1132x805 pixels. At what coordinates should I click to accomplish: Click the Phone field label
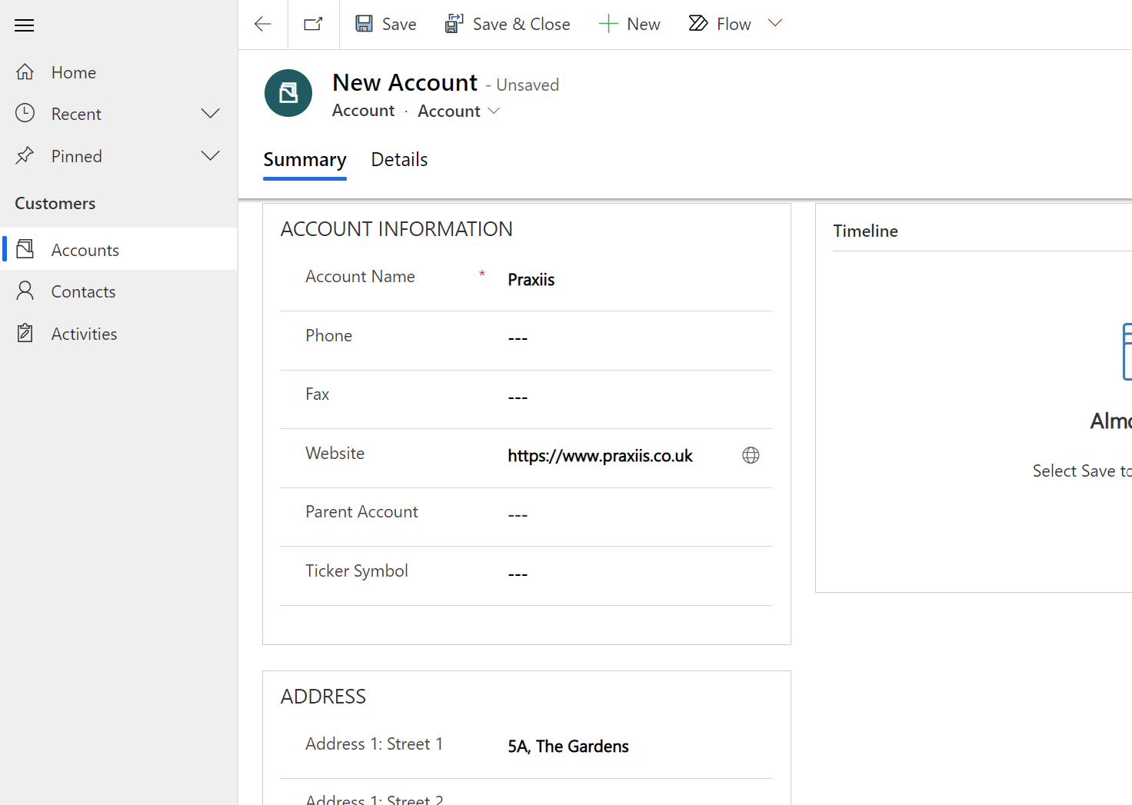tap(328, 336)
